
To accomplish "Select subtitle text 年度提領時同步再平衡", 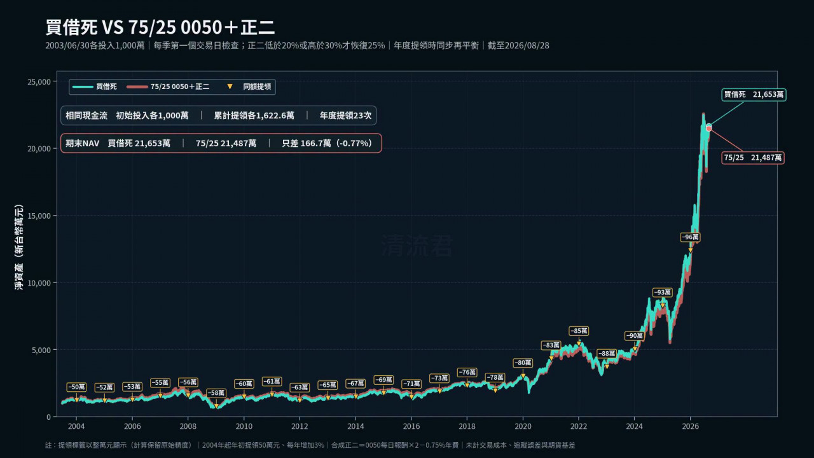I will (x=436, y=46).
